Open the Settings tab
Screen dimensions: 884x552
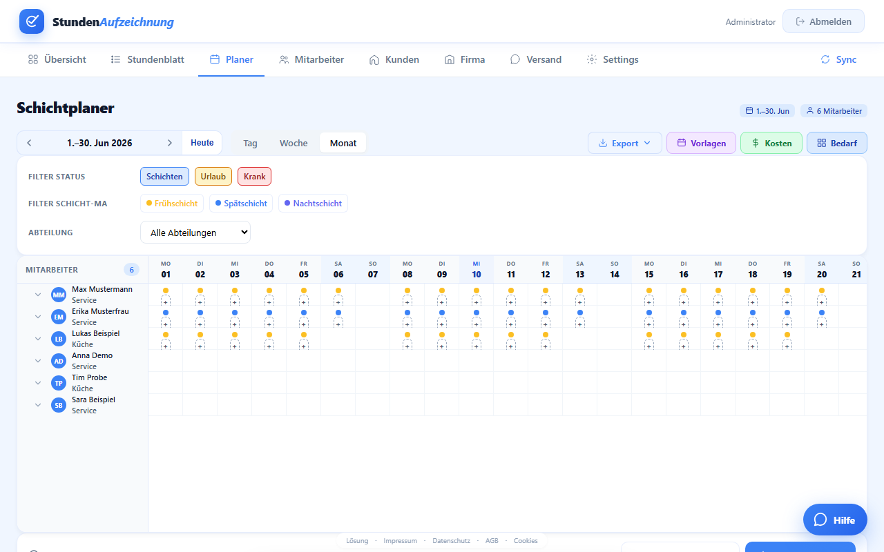(x=613, y=59)
